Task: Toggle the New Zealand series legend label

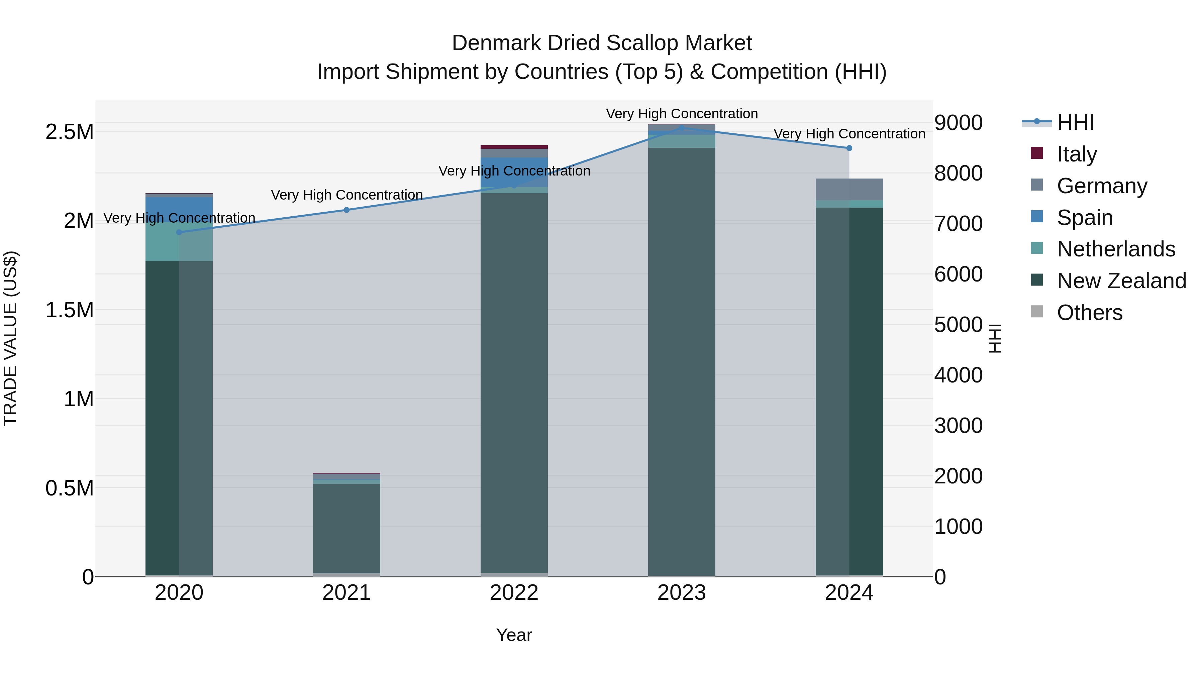Action: click(1122, 281)
